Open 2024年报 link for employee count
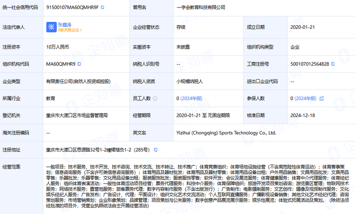This screenshot has height=214, width=355. pos(191,99)
